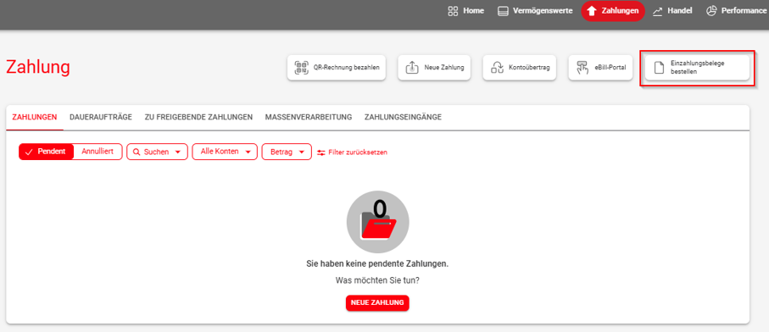Click the QR code scan icon
This screenshot has height=332, width=769.
[x=301, y=68]
